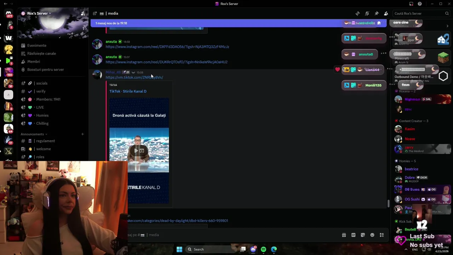Join the Members: 1941 voice channel
This screenshot has height=255, width=453.
click(48, 99)
